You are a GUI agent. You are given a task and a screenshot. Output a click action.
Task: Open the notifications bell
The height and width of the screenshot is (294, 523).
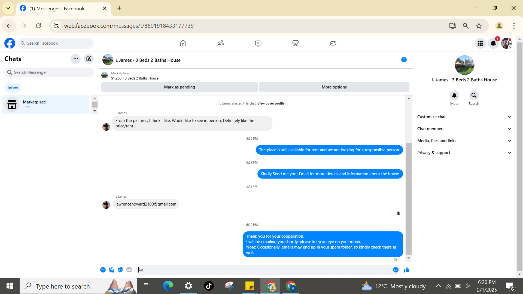coord(493,43)
